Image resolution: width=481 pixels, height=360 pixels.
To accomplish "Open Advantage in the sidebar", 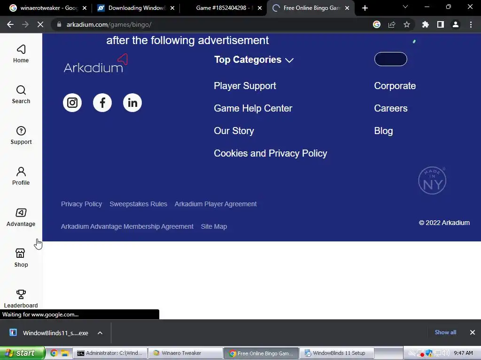I will 21,217.
